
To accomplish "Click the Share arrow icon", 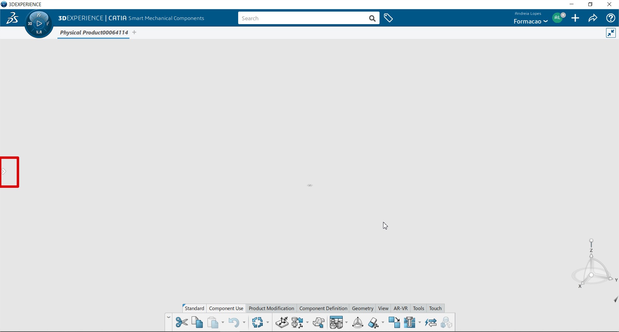I will (593, 18).
